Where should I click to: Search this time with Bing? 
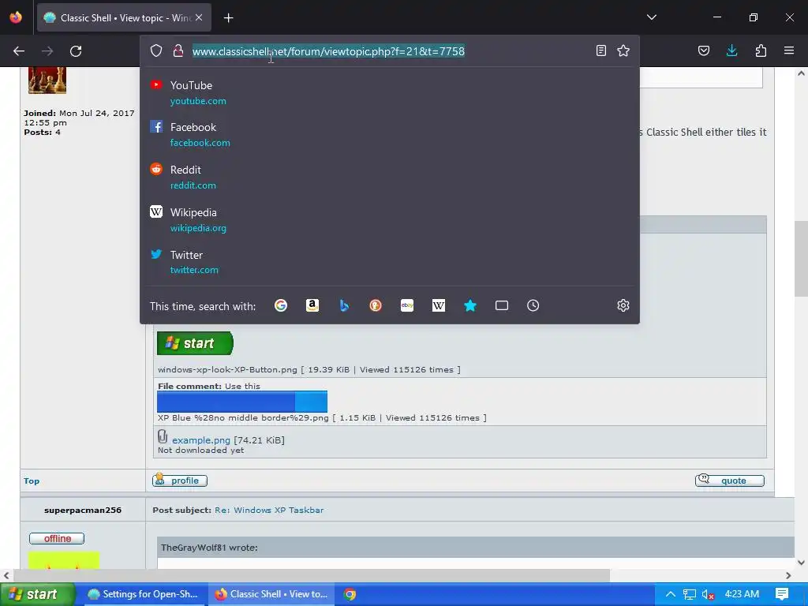[344, 305]
